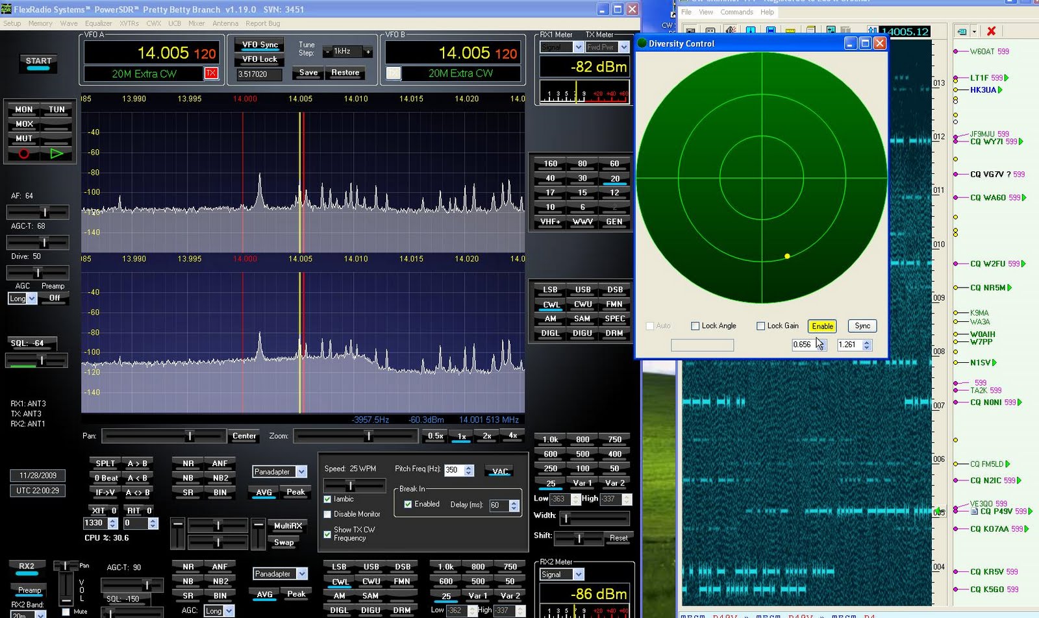Click the START button
Screen dimensions: 1039x618
pos(38,61)
